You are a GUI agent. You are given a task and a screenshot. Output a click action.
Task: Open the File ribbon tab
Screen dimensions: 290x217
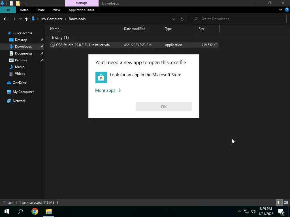[8, 10]
